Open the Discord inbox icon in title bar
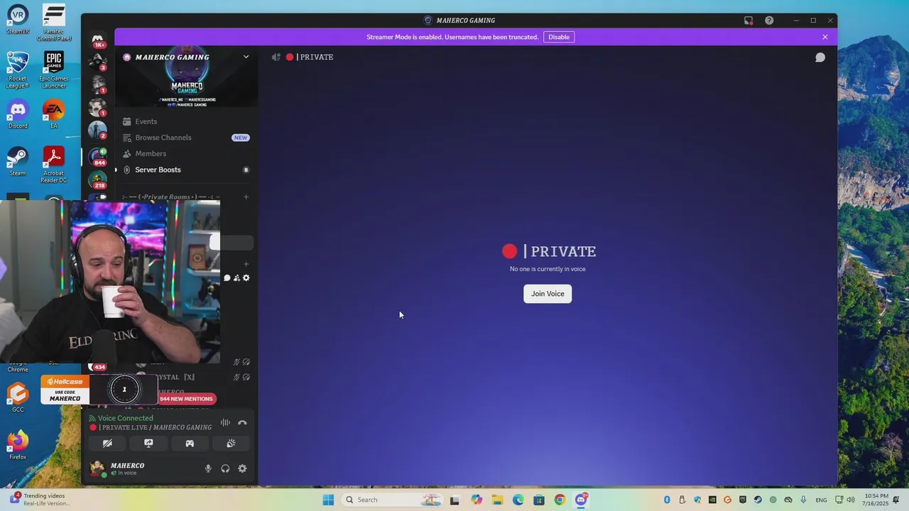 749,21
